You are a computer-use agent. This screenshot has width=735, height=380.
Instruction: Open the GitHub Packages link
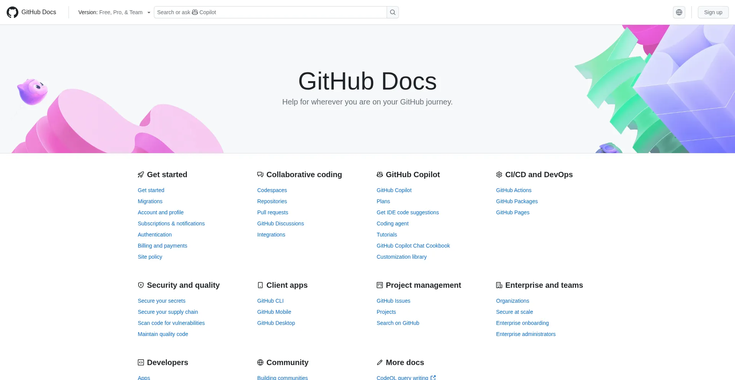tap(517, 201)
